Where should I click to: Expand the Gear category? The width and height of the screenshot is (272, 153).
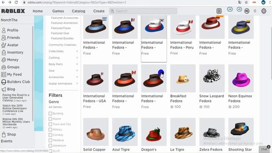[77, 71]
